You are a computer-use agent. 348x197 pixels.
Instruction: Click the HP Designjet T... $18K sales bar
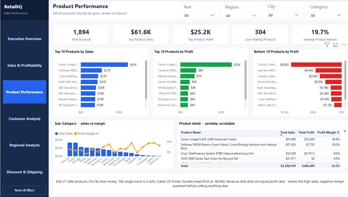click(x=88, y=105)
